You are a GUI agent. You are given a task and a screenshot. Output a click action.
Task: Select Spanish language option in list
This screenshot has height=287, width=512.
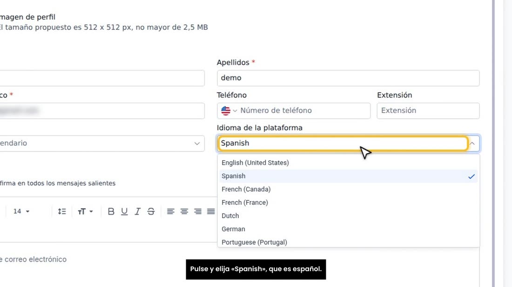coord(349,176)
